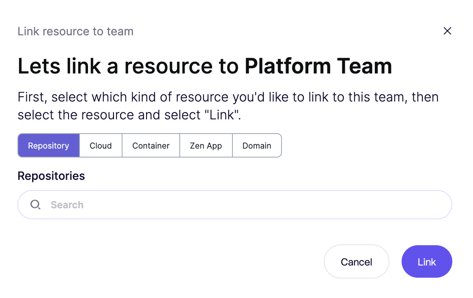Select the Domain resource tab

257,145
